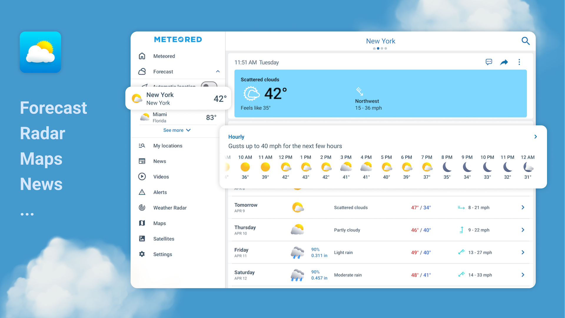Open Hourly details with the right chevron
Screen dimensions: 565x318
pos(536,137)
